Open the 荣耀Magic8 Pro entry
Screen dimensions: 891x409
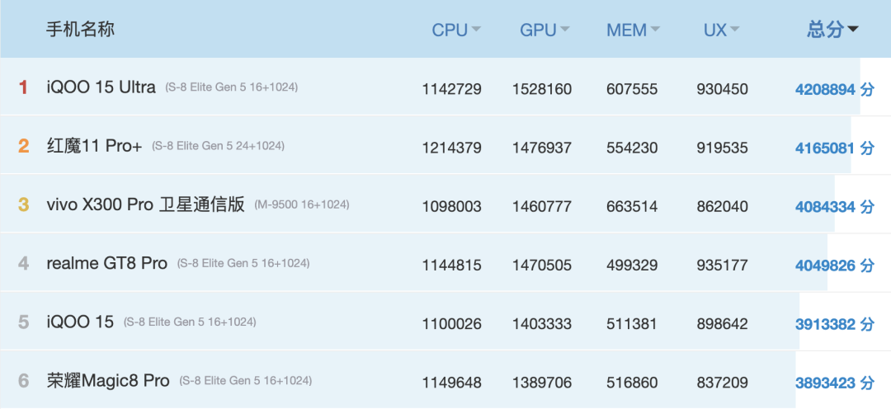click(108, 381)
